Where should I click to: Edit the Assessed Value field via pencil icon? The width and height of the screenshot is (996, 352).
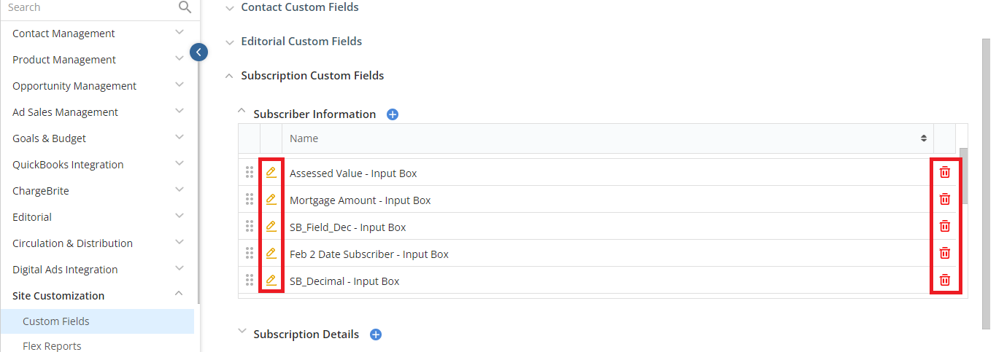pos(271,173)
